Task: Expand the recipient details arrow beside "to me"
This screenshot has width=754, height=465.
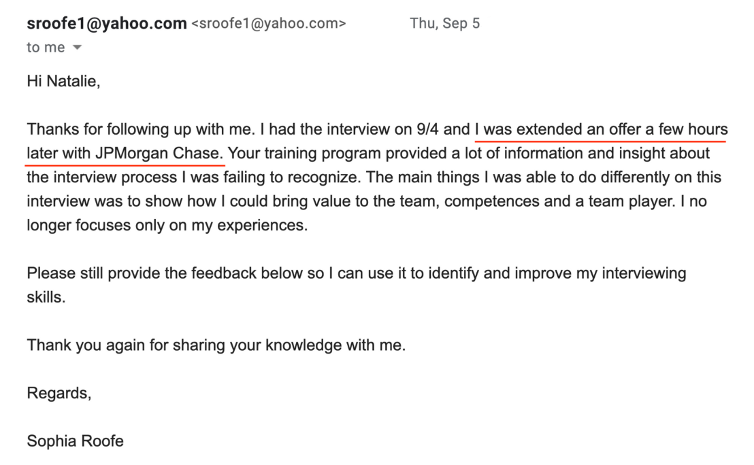Action: tap(76, 48)
